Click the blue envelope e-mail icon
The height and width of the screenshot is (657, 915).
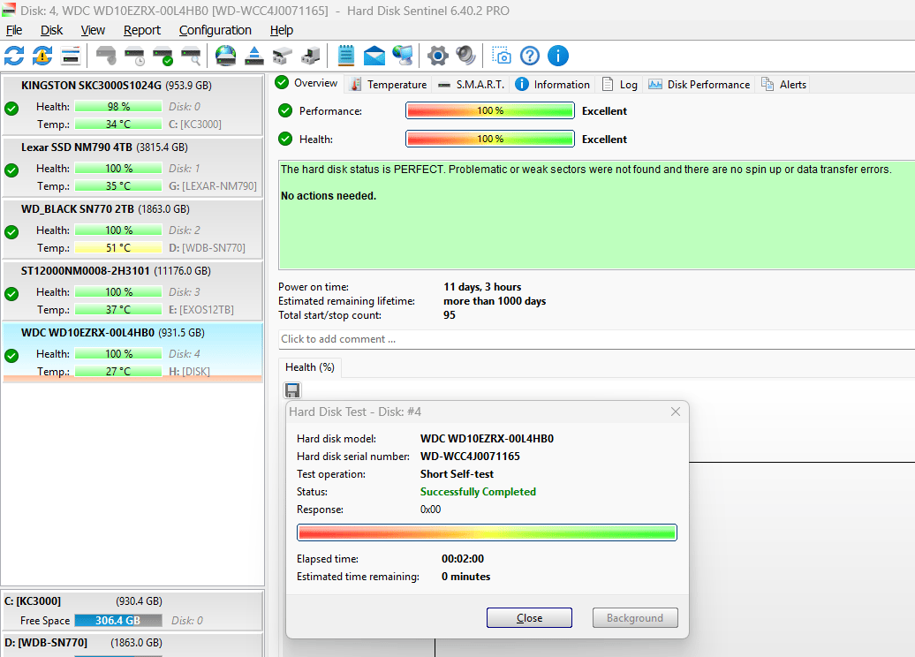click(374, 56)
